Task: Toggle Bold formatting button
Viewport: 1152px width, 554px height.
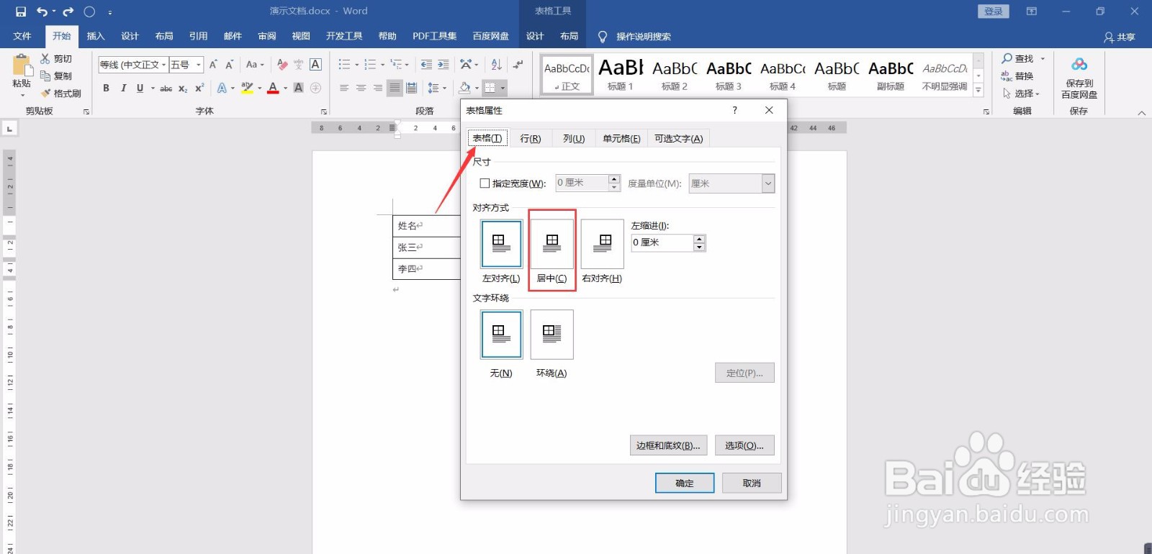Action: pos(106,88)
